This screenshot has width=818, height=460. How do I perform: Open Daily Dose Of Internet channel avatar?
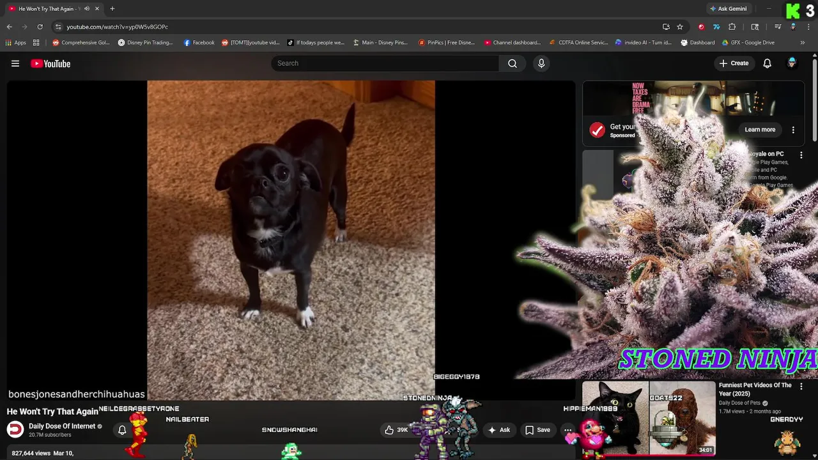point(15,429)
